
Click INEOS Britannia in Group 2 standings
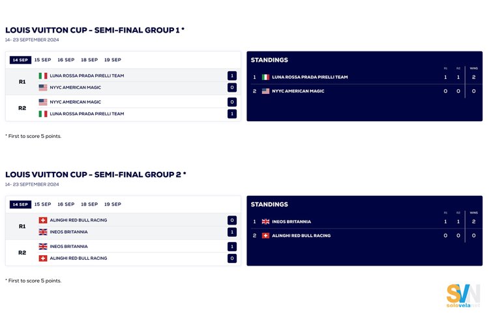tap(291, 222)
